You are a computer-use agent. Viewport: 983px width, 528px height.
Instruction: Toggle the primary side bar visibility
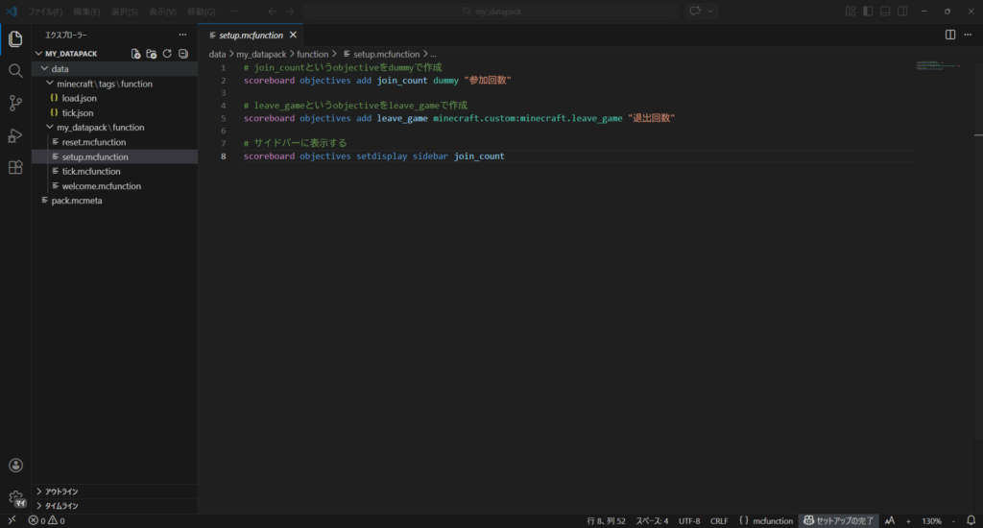click(868, 12)
